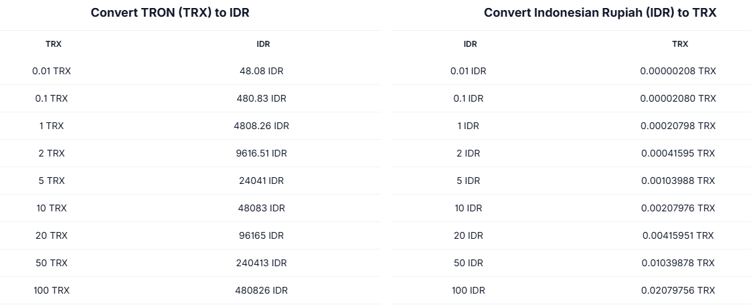
Task: Click the 0.00207976 TRX value
Action: [x=678, y=208]
